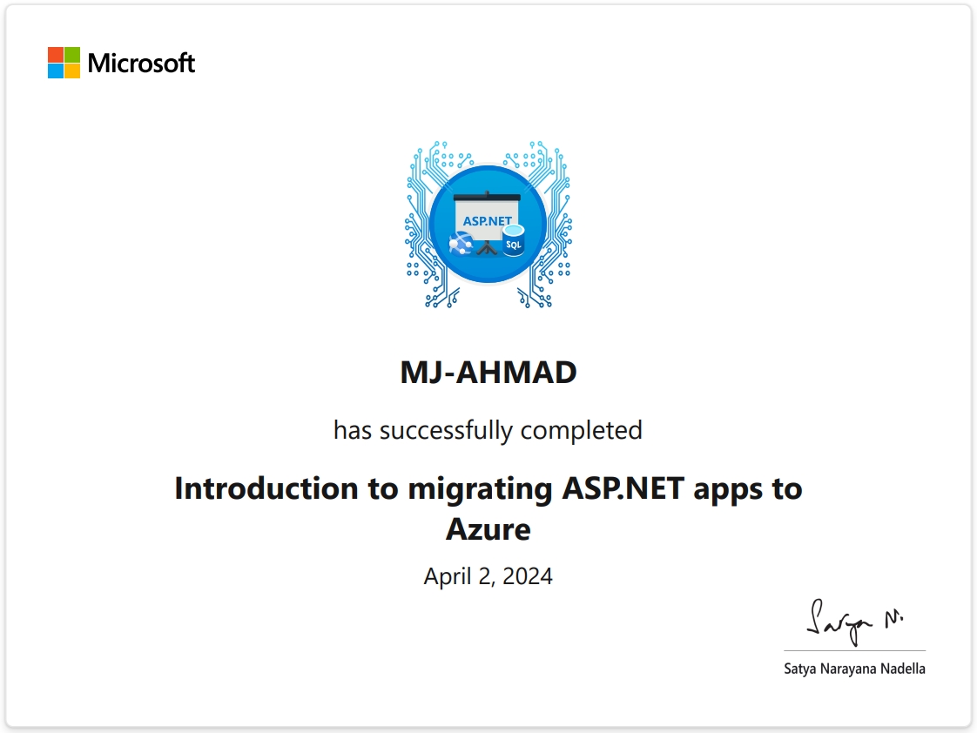Image resolution: width=977 pixels, height=733 pixels.
Task: Click the 'has successfully completed' text
Action: (488, 430)
